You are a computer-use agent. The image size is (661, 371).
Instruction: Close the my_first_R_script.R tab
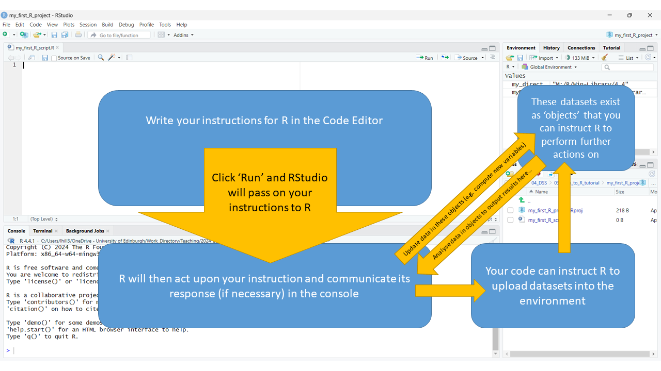[57, 47]
